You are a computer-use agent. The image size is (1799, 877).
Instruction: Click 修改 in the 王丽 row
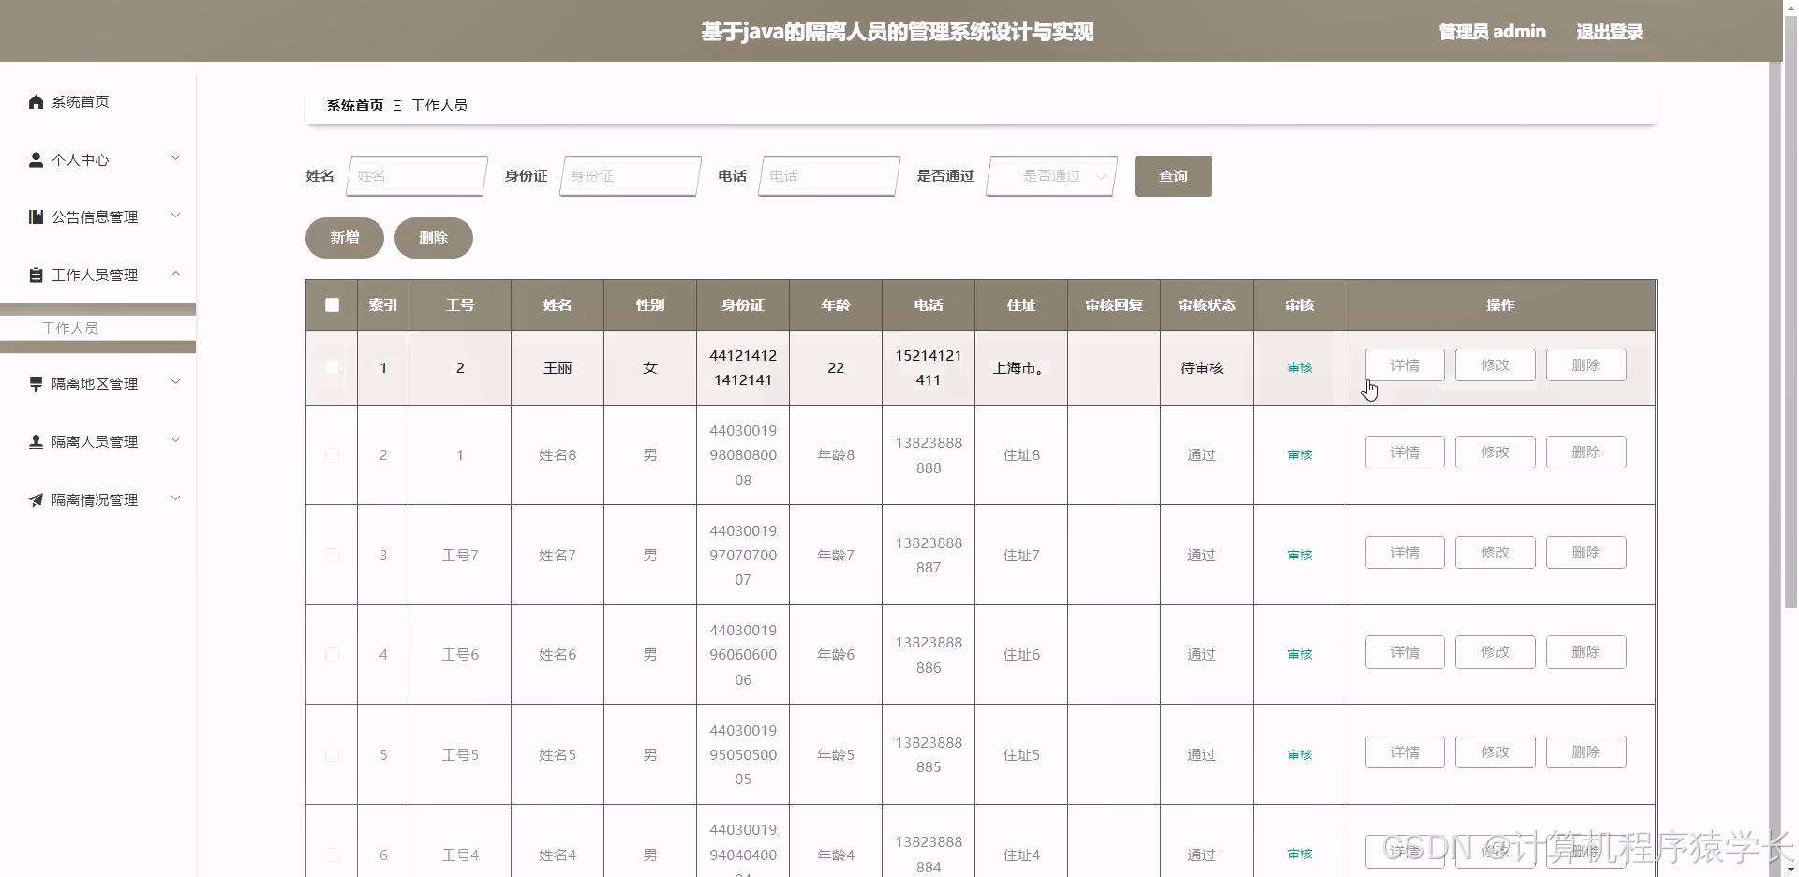1495,365
